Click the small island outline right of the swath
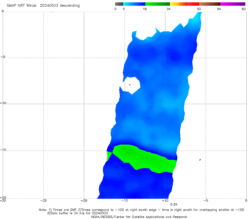The image size is (249, 219). [200, 160]
